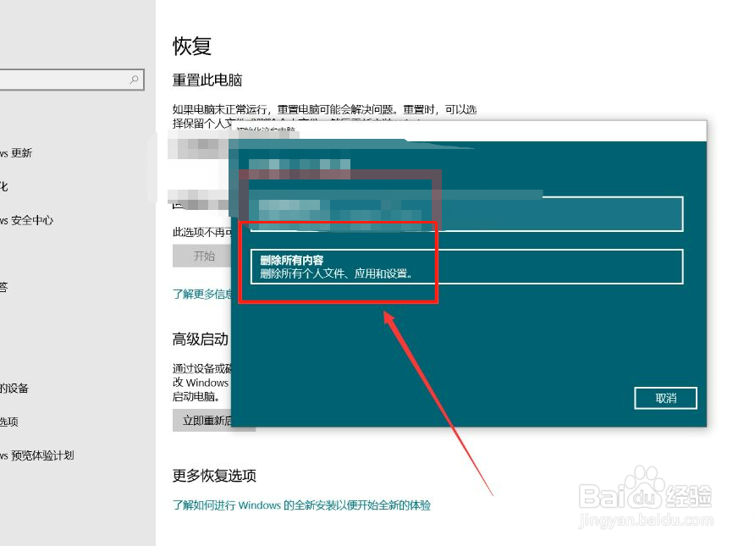Click the 更多恢复选项 section heading
This screenshot has width=755, height=546.
pos(217,476)
